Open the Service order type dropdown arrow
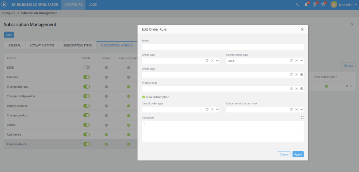 tap(302, 61)
